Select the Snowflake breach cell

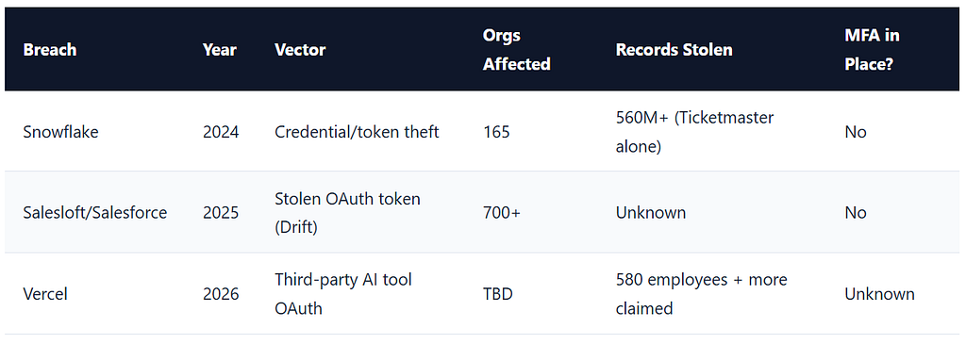(60, 132)
